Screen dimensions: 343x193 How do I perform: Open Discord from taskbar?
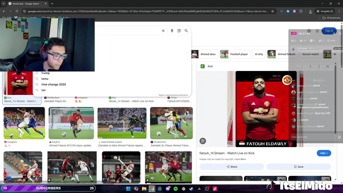click(x=168, y=189)
